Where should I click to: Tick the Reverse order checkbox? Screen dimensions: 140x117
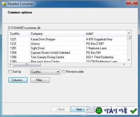click(x=63, y=72)
